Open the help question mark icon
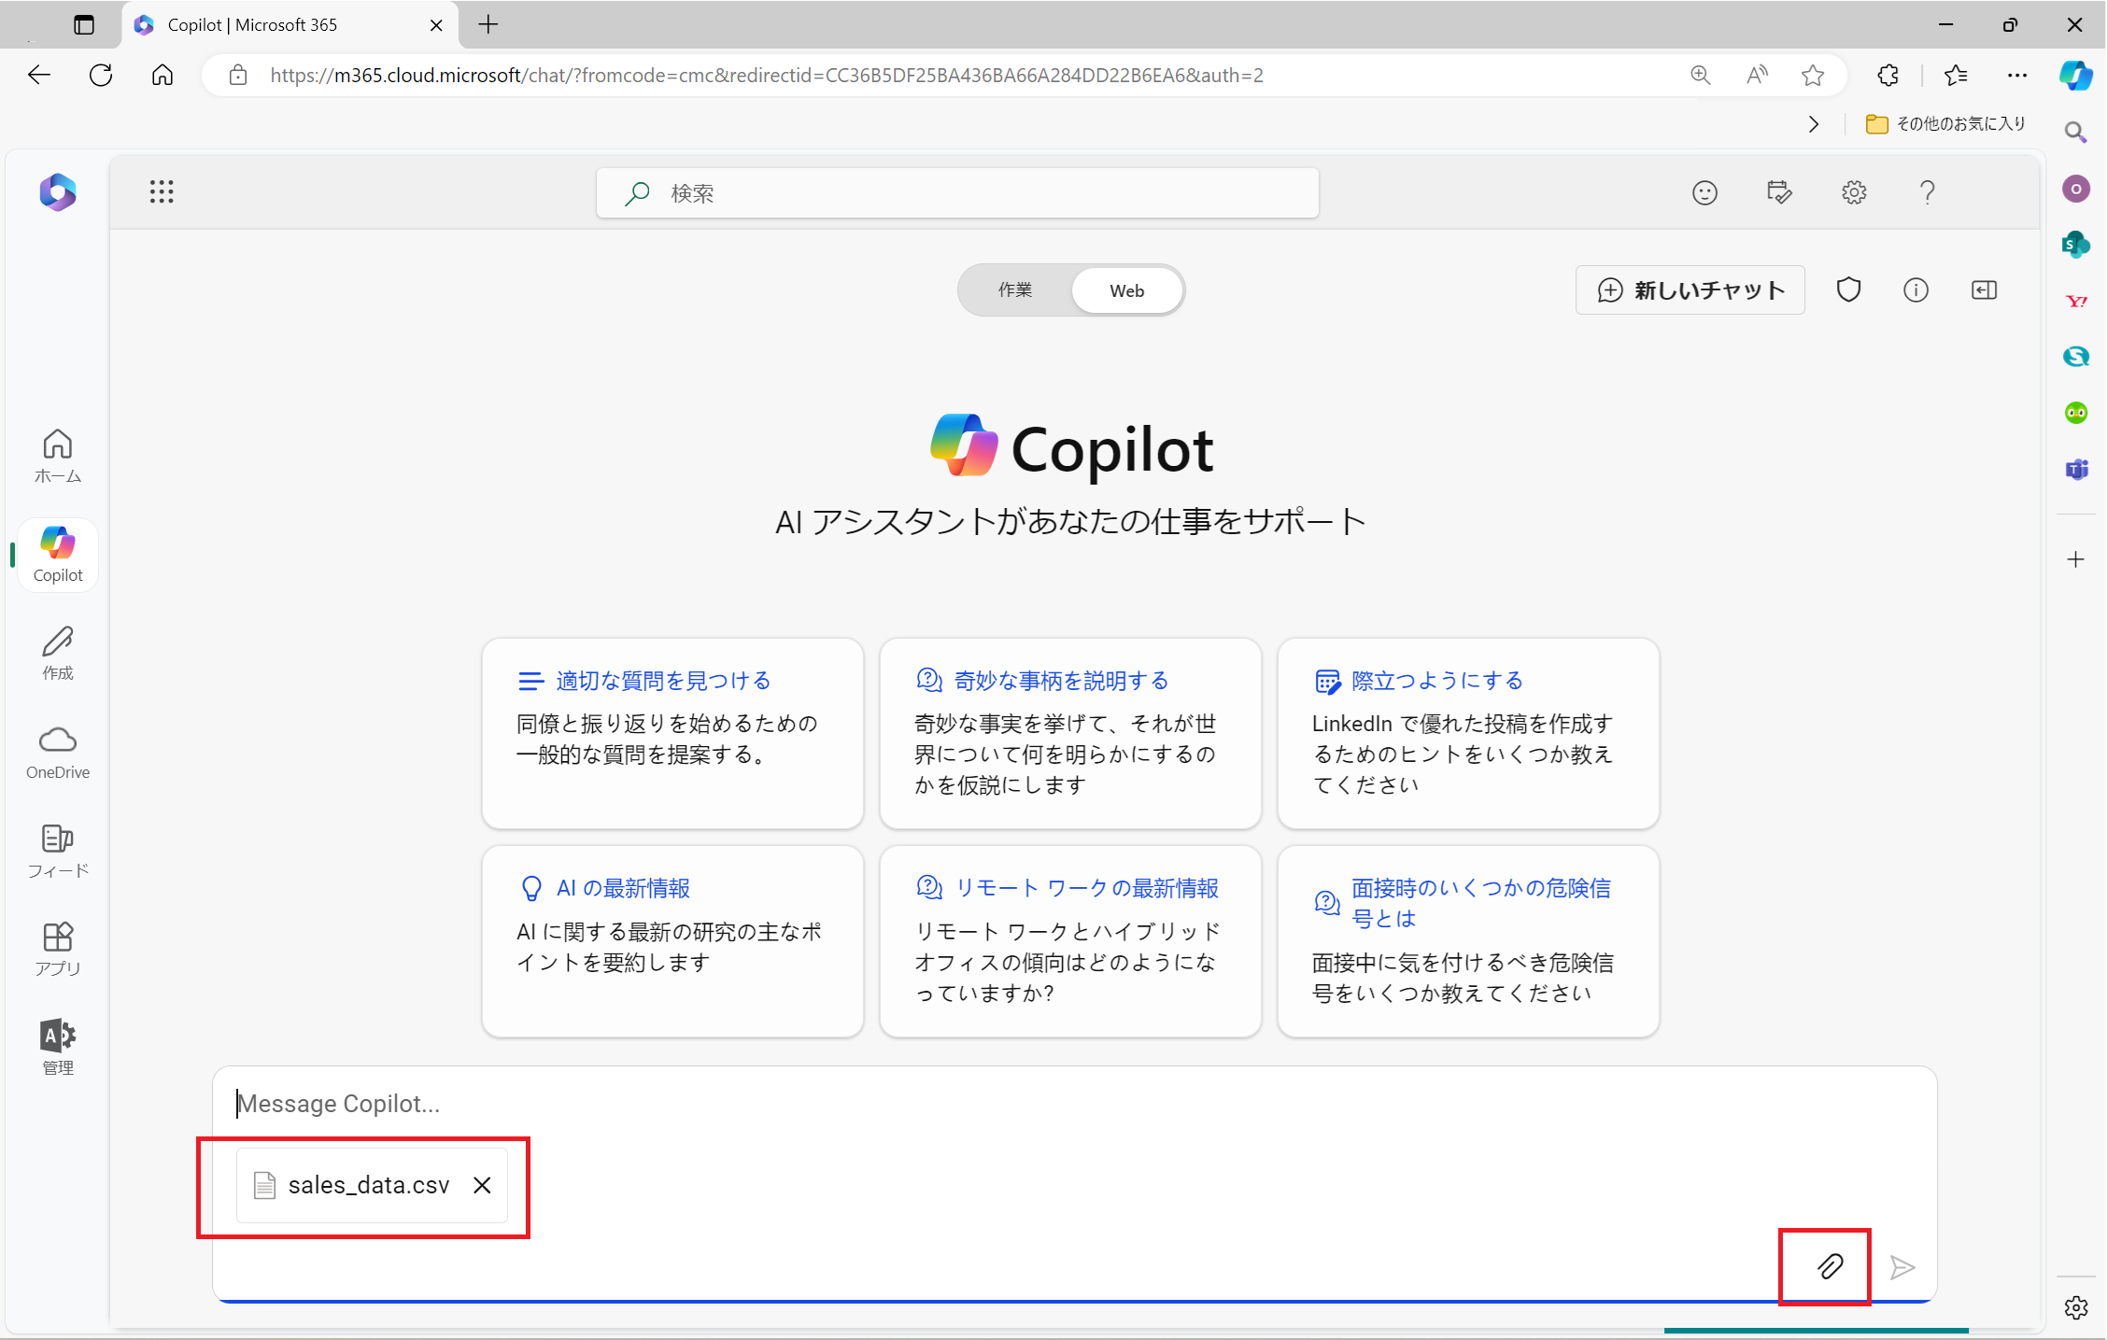The width and height of the screenshot is (2107, 1340). pos(1927,192)
